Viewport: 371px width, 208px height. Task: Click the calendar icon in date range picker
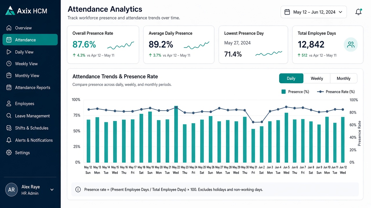[x=287, y=12]
